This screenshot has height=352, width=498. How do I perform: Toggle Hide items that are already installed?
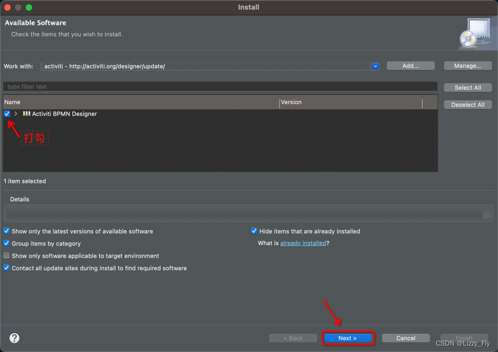pos(254,231)
